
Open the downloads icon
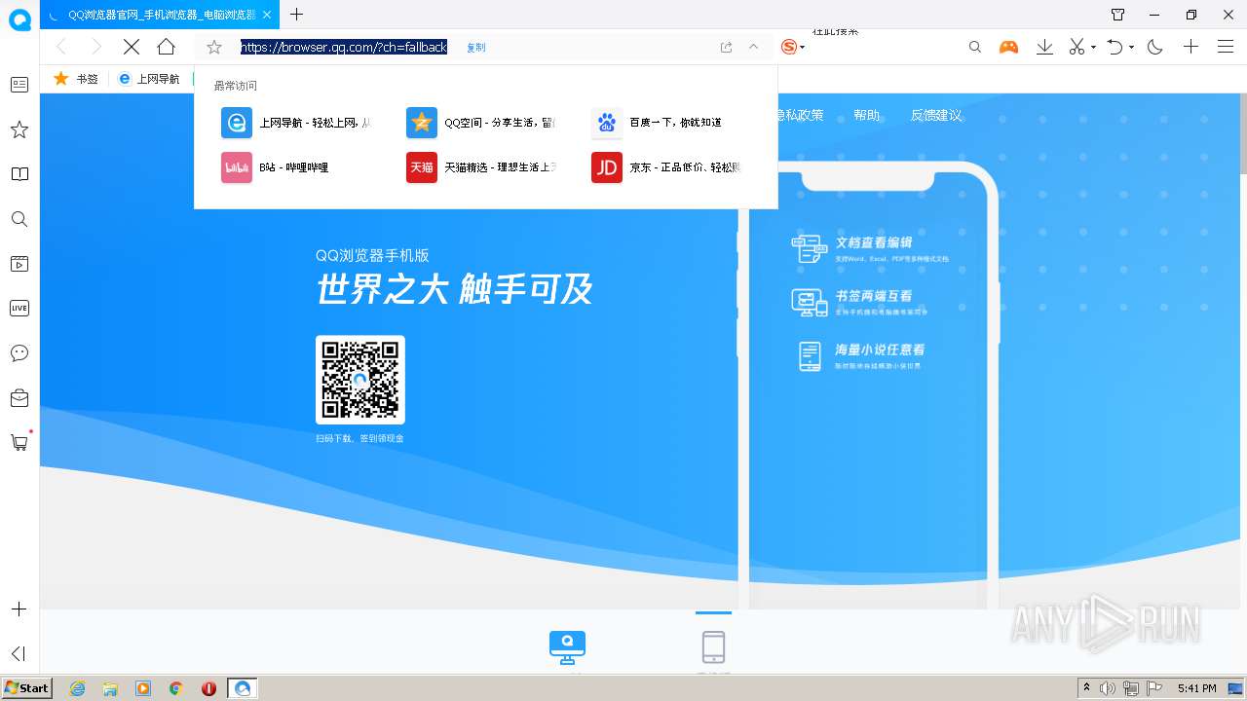coord(1044,47)
